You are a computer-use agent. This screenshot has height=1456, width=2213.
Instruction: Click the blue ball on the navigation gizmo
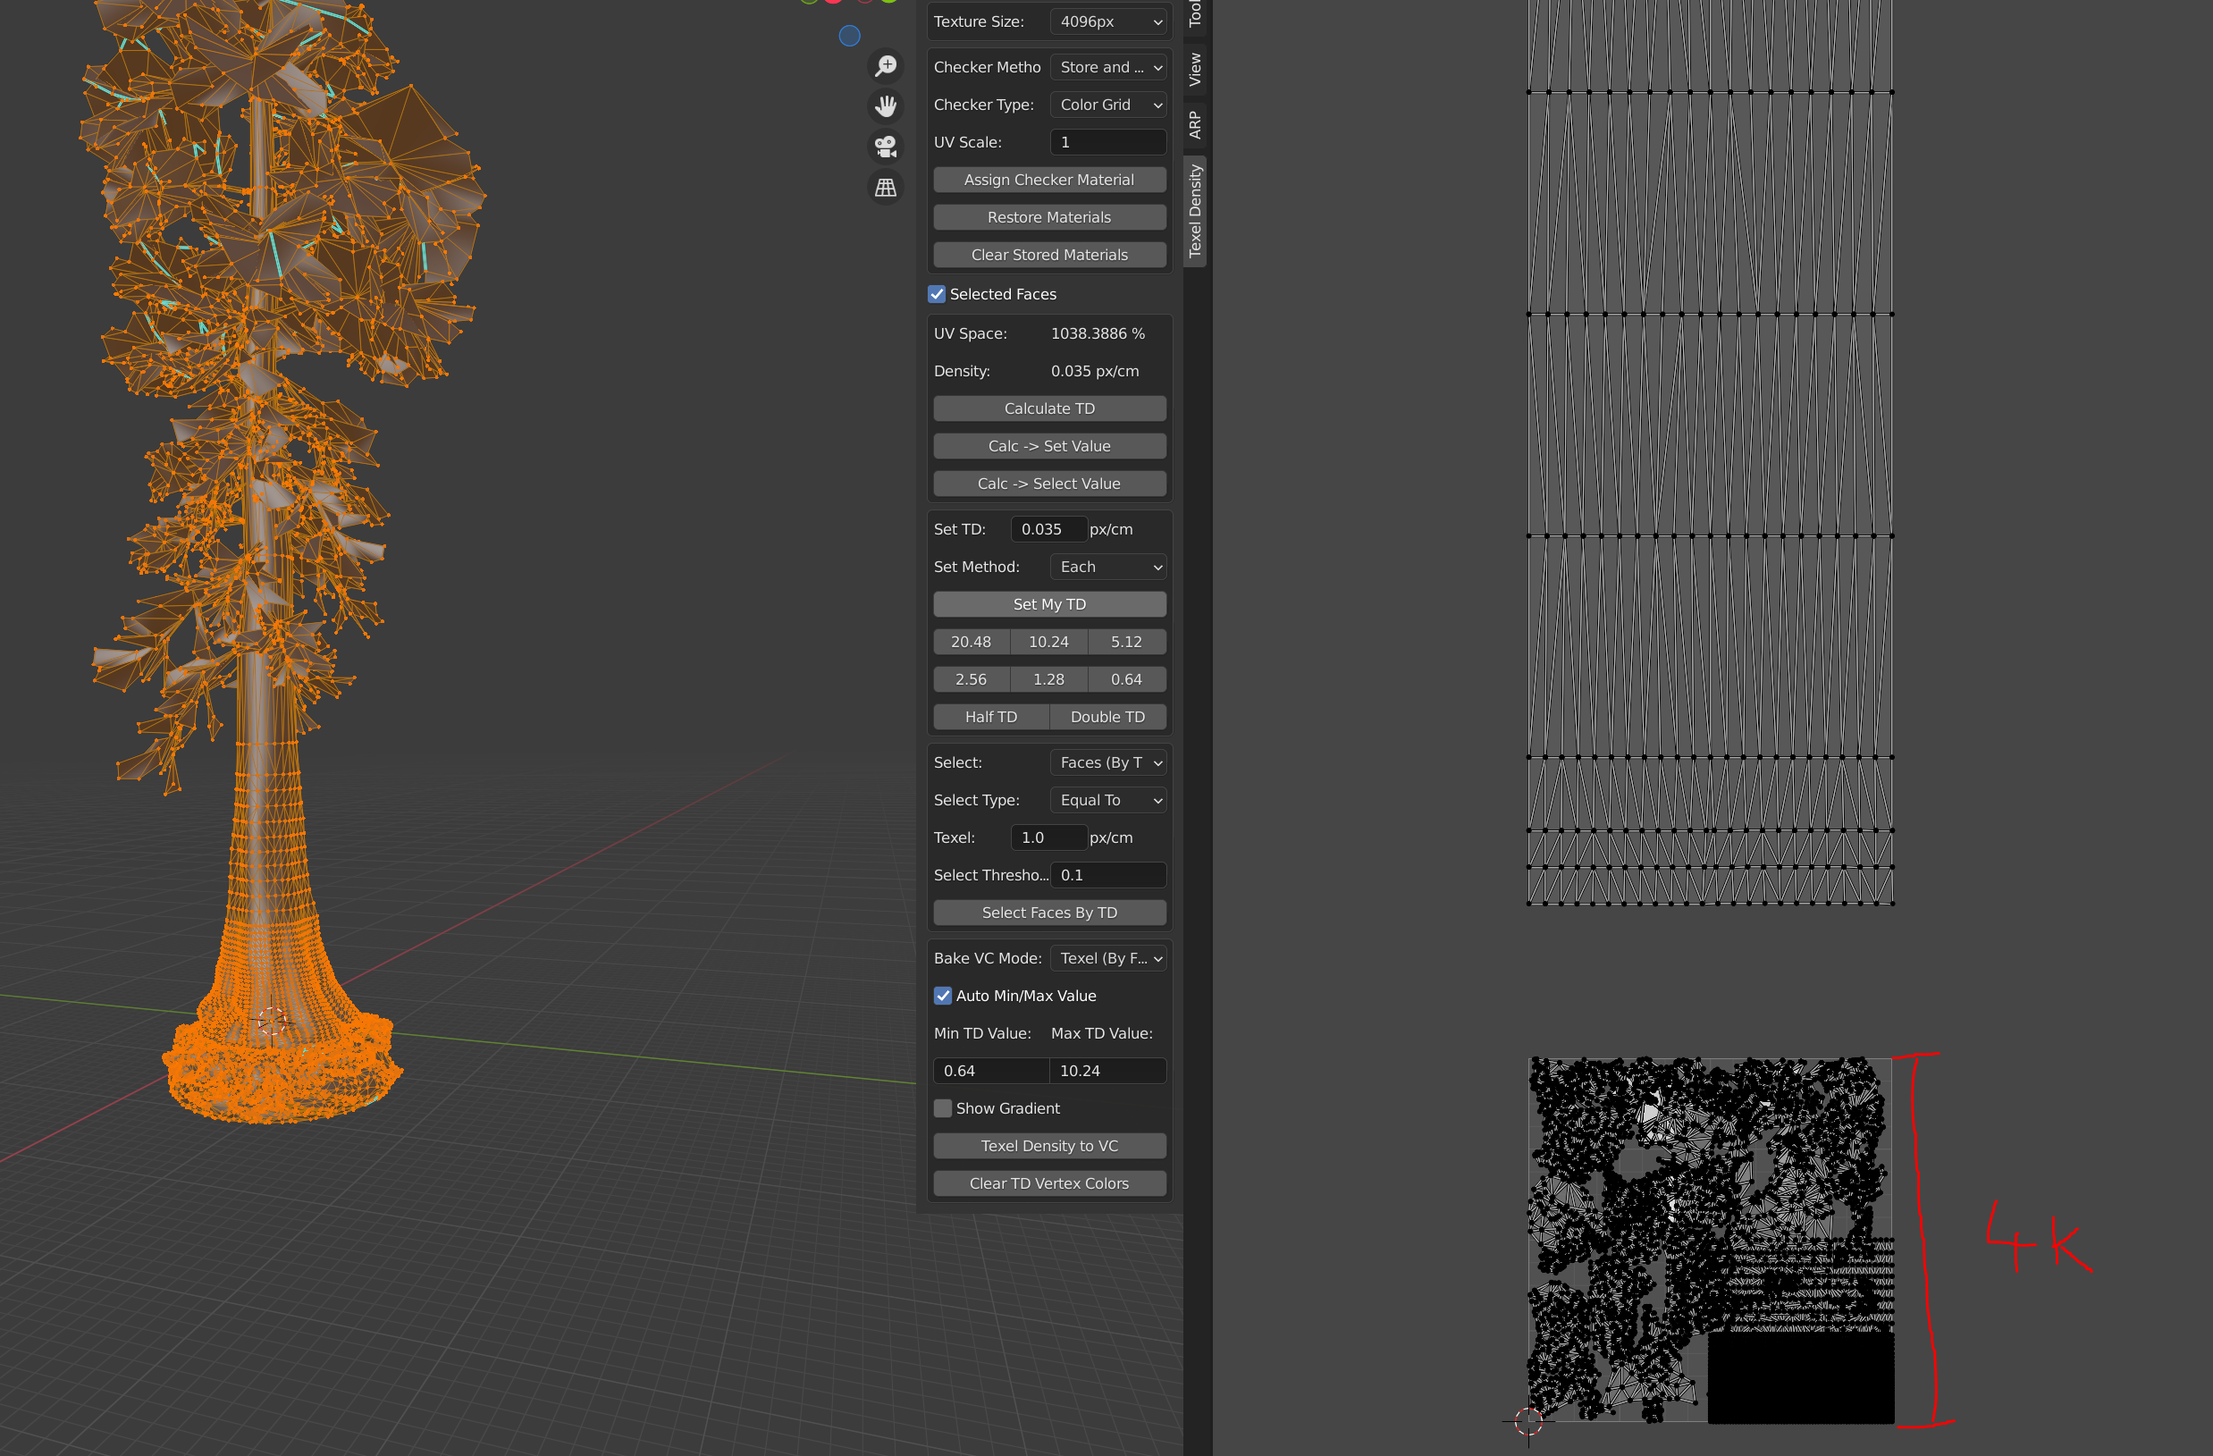pos(849,36)
